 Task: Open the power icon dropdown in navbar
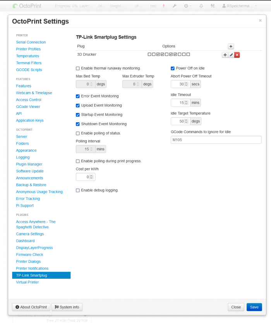click(187, 6)
